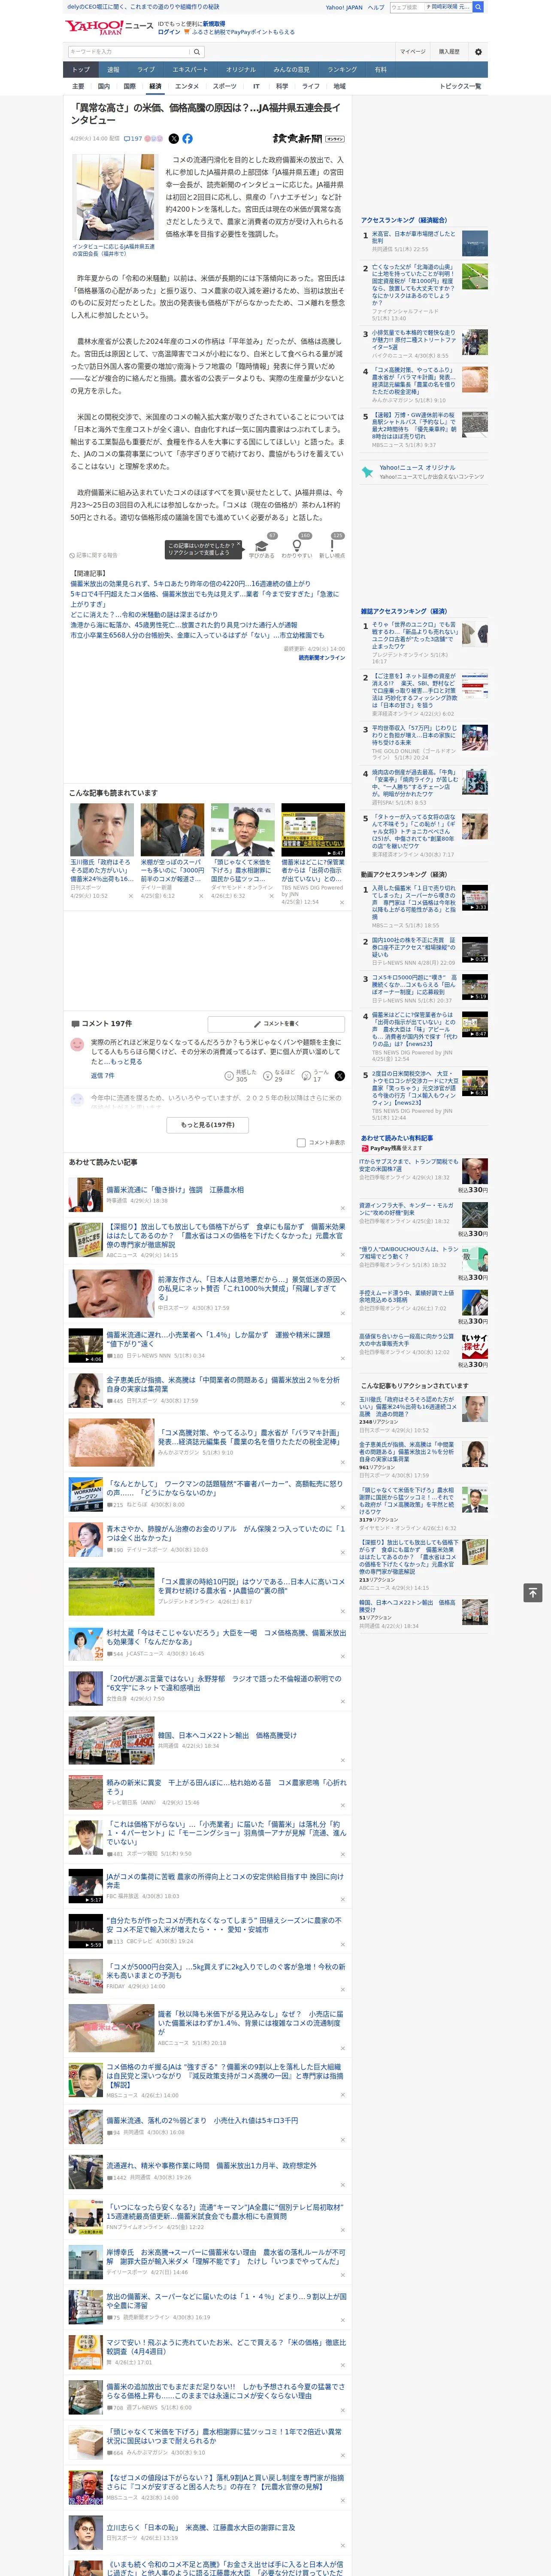The image size is (551, 2576).
Task: Open the 科学 category
Action: click(282, 86)
